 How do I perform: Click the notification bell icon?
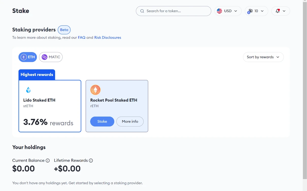[278, 11]
